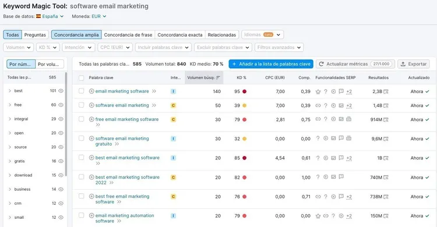Open Excluir palabras clave dropdown
This screenshot has width=437, height=227.
click(223, 47)
